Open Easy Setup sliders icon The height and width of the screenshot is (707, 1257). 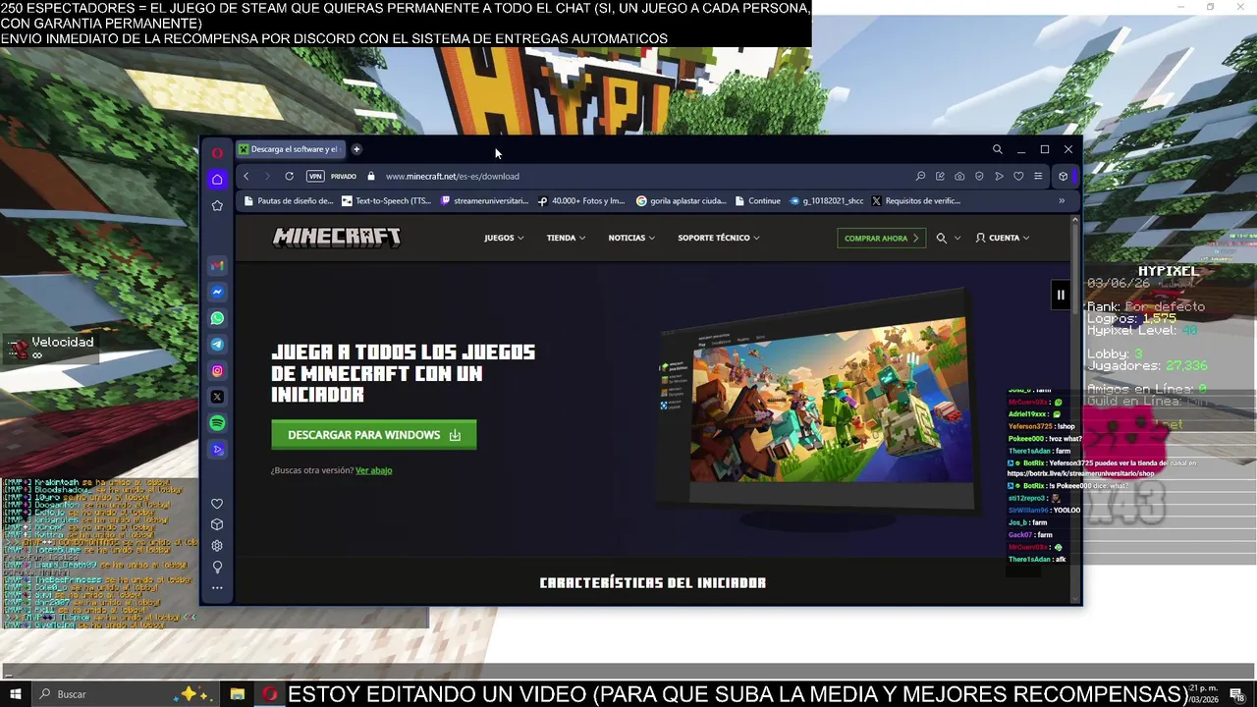click(x=1038, y=176)
